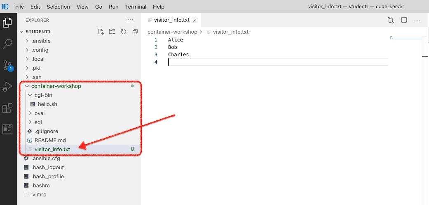429x205 pixels.
Task: Open the Extensions view
Action: tap(7, 108)
